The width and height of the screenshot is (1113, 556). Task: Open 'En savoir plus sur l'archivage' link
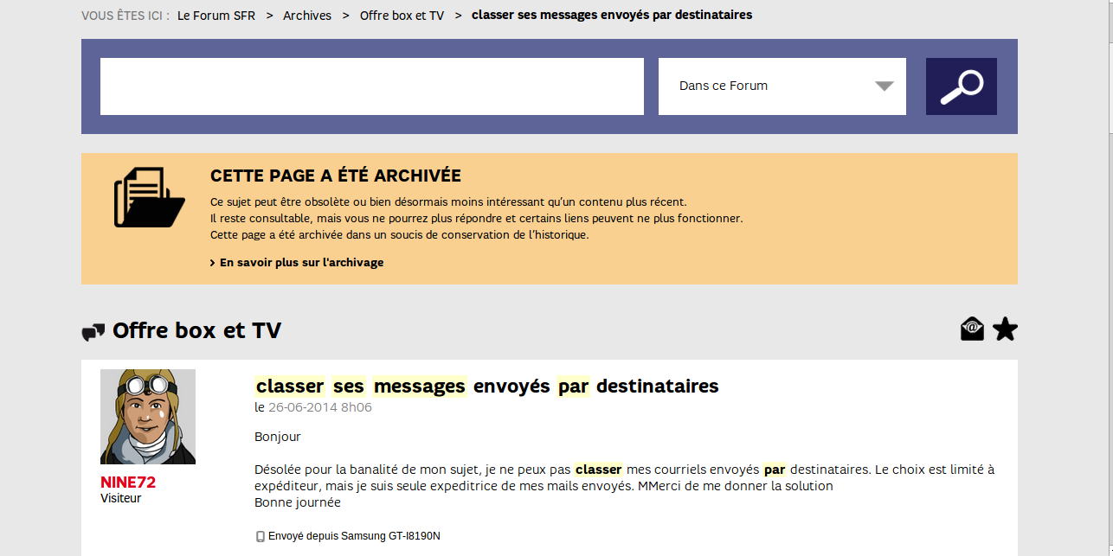tap(300, 263)
